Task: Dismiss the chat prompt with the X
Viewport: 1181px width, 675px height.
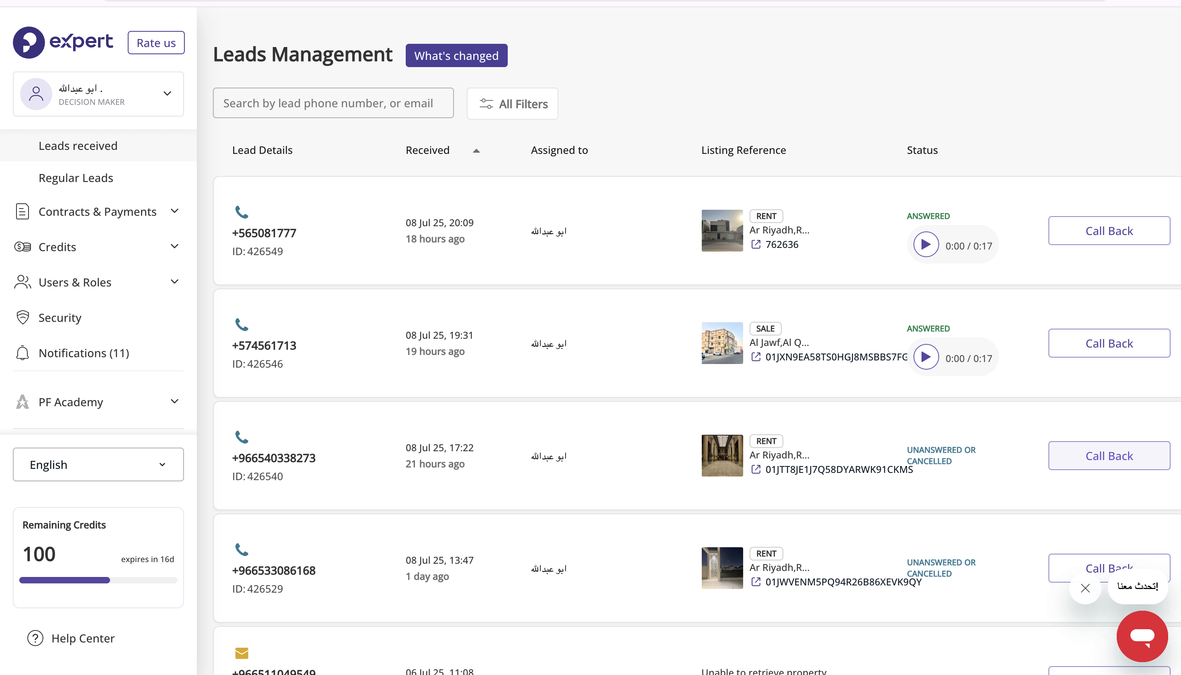Action: click(1085, 588)
